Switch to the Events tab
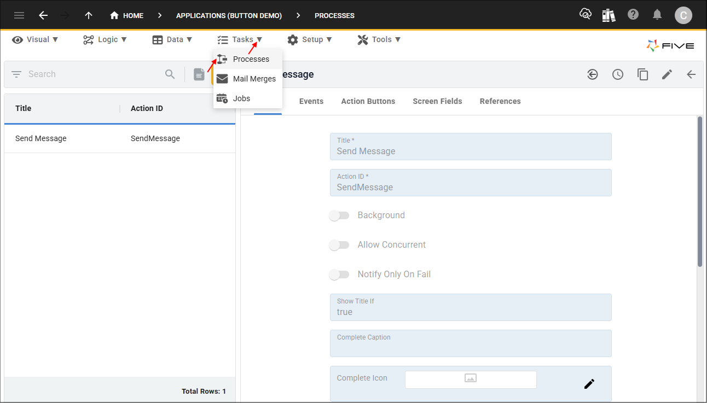Viewport: 707px width, 403px height. (x=311, y=101)
